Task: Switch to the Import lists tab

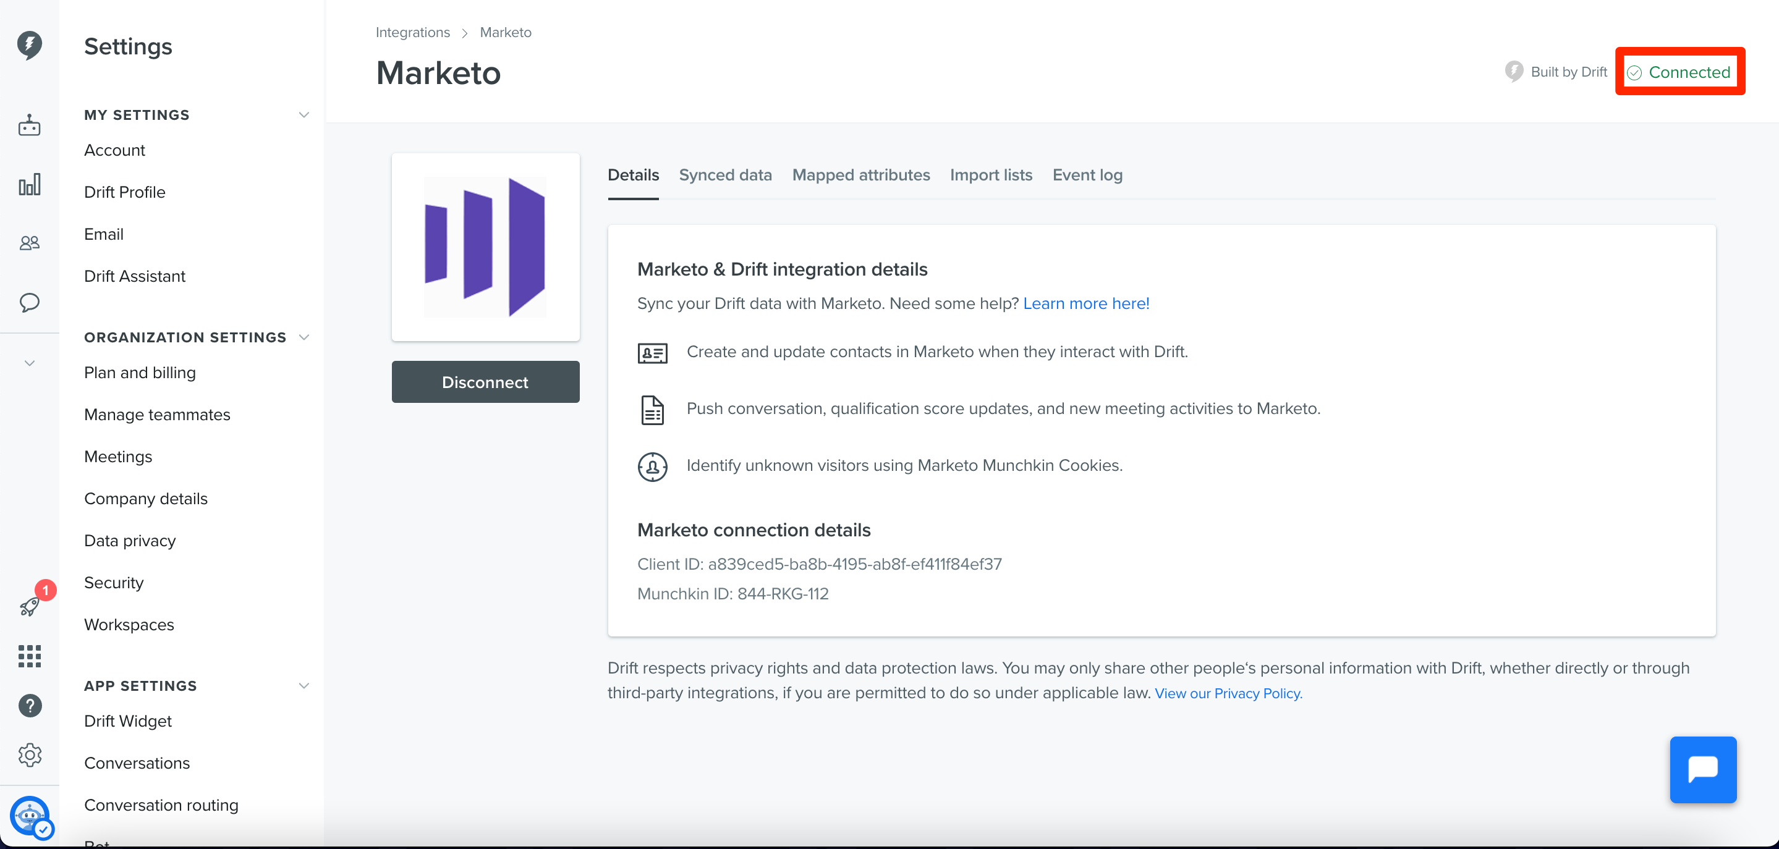Action: [x=991, y=175]
